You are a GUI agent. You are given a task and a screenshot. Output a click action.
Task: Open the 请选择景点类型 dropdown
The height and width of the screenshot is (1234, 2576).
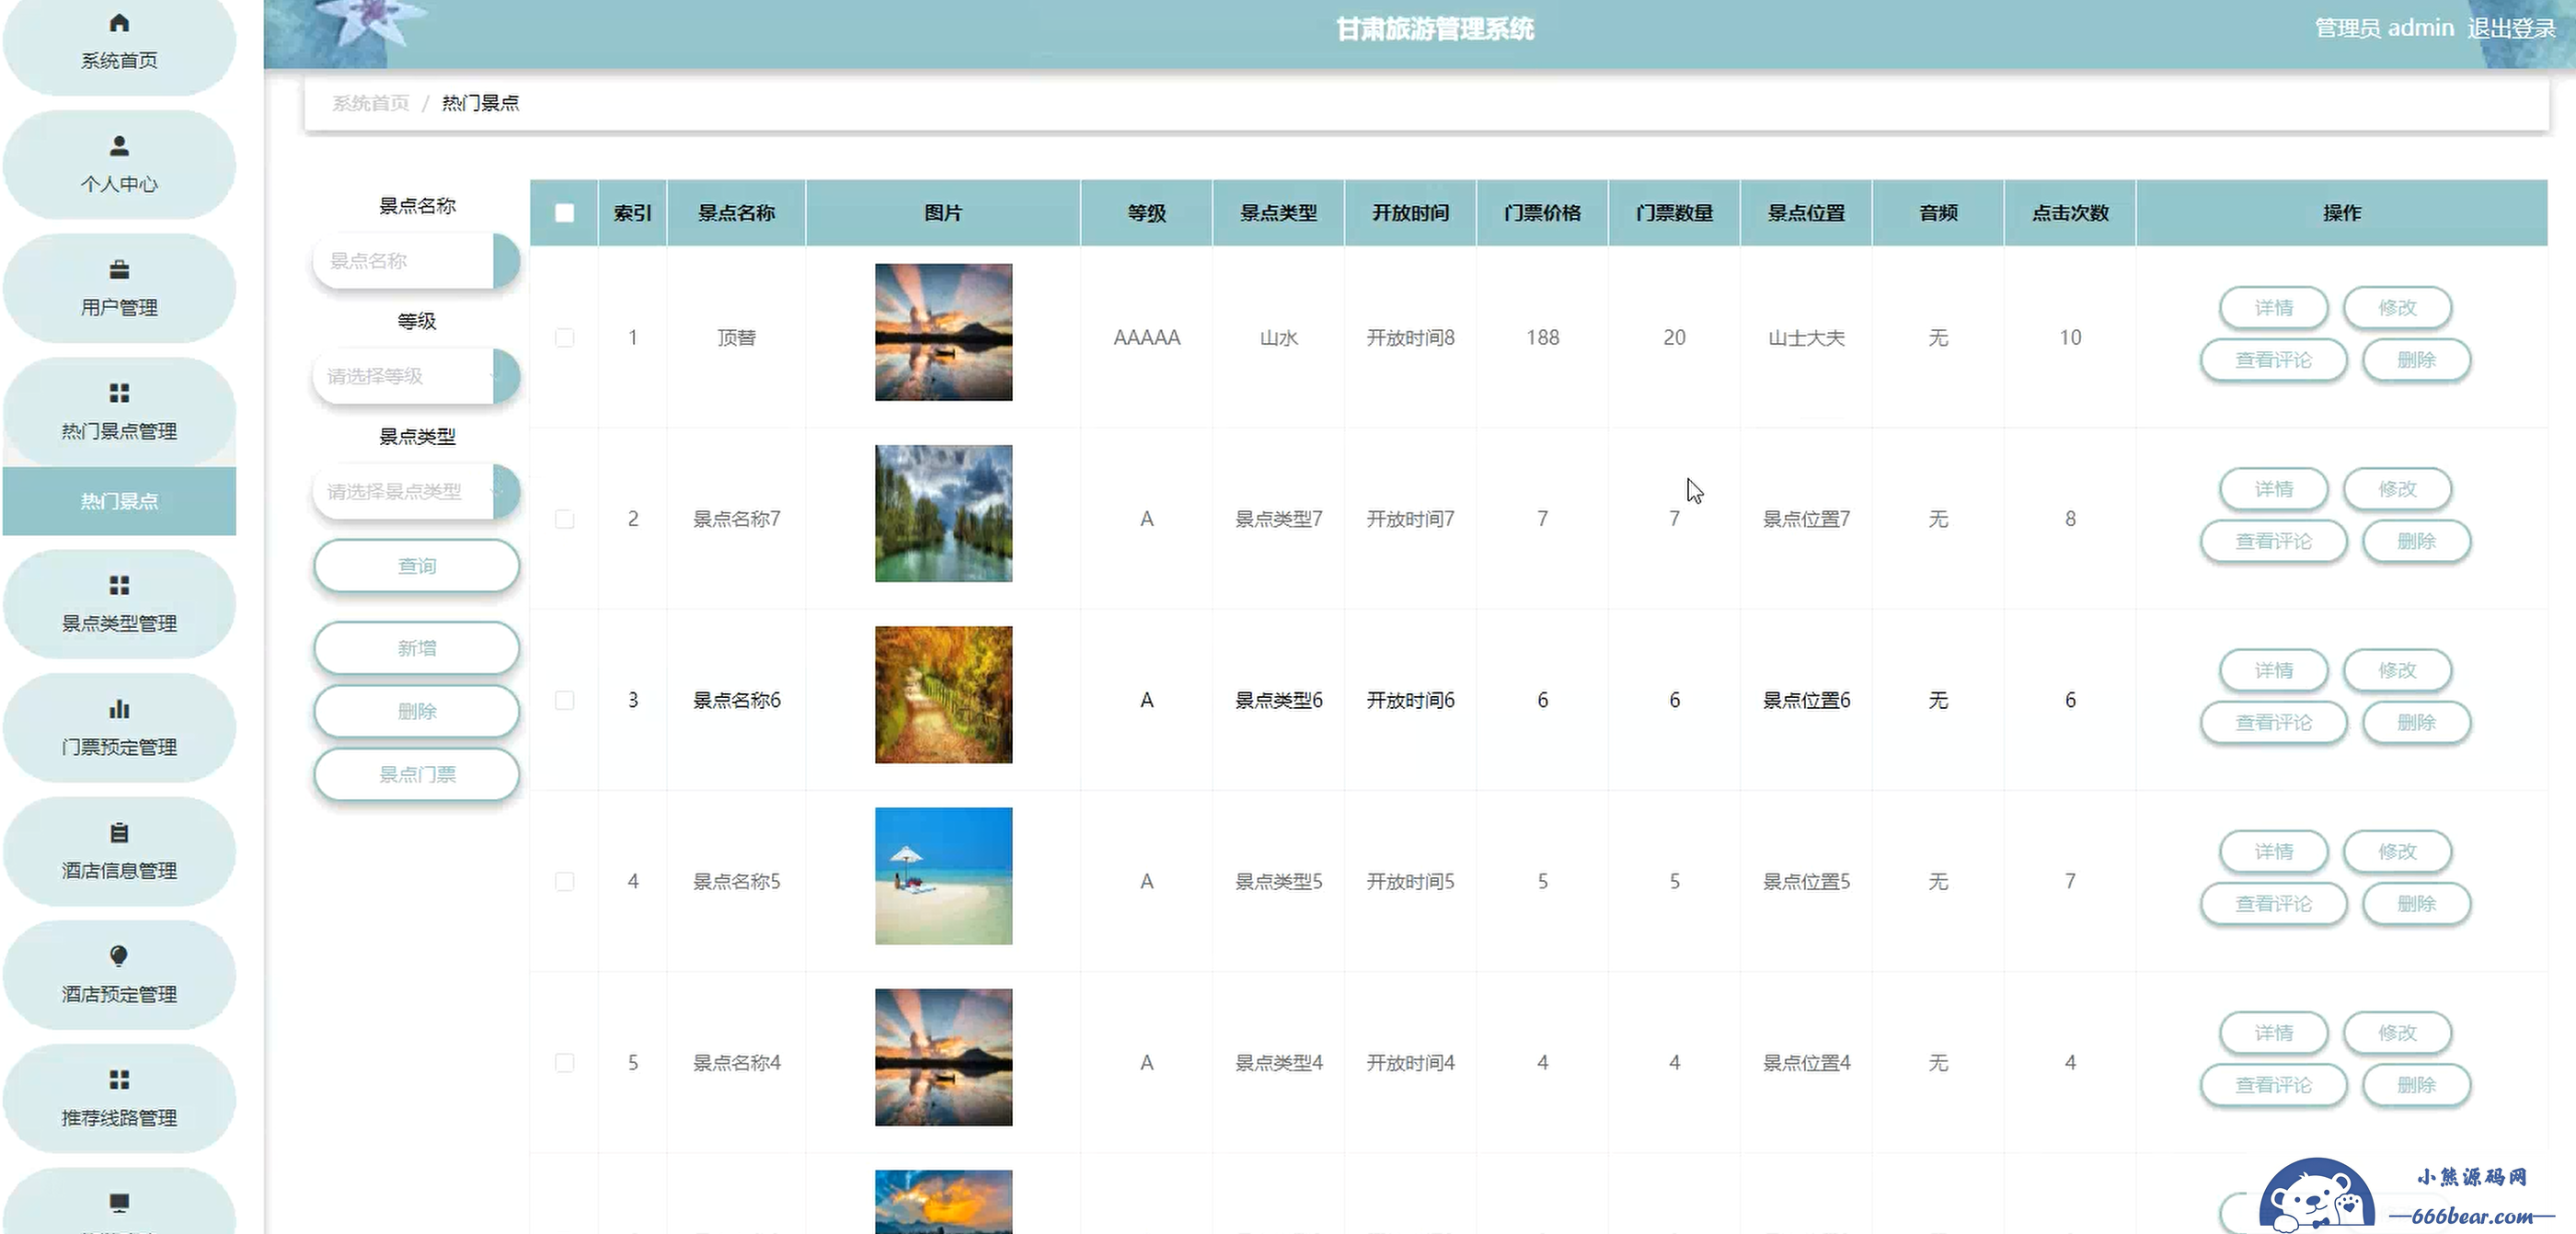416,492
